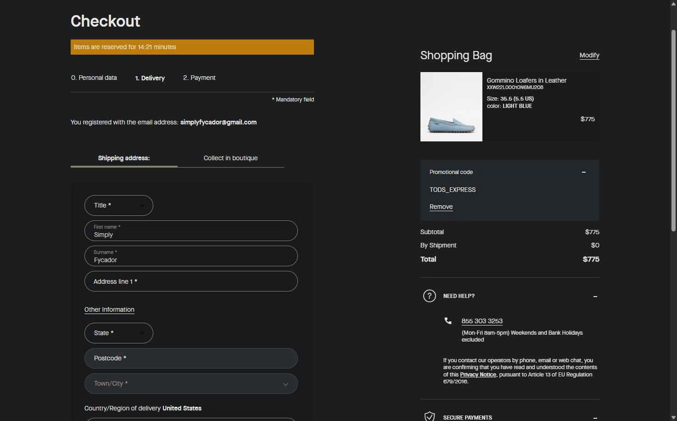Screen dimensions: 677x421
Task: Go to Payment step
Action: click(199, 78)
